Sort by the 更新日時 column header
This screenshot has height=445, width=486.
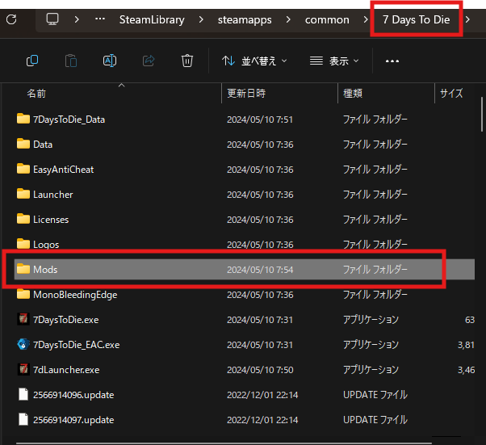pyautogui.click(x=246, y=94)
